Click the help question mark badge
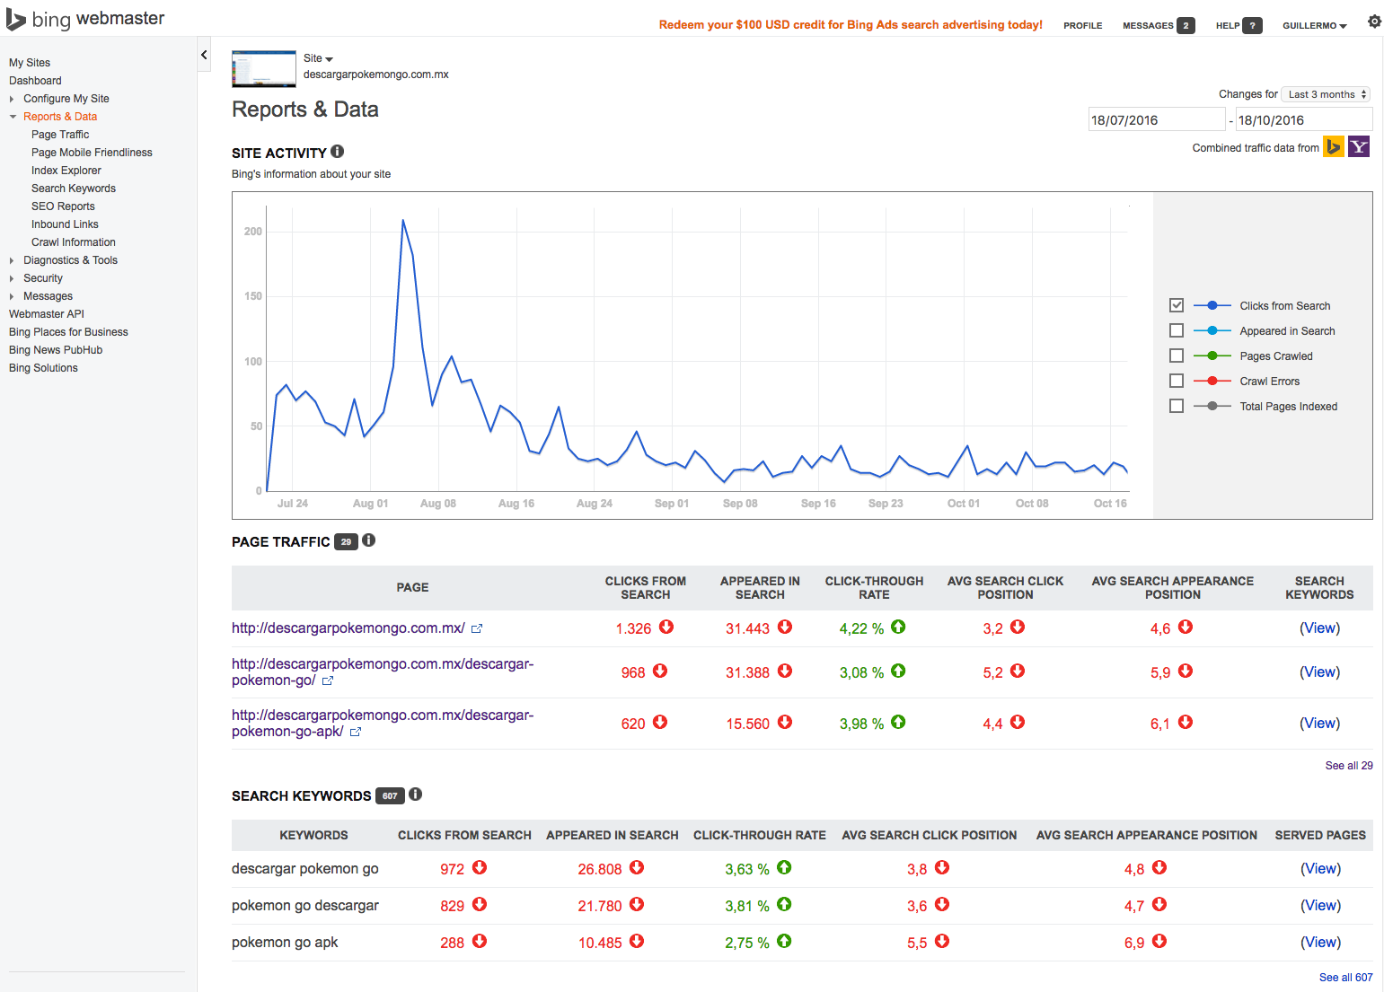This screenshot has width=1384, height=992. [1252, 25]
